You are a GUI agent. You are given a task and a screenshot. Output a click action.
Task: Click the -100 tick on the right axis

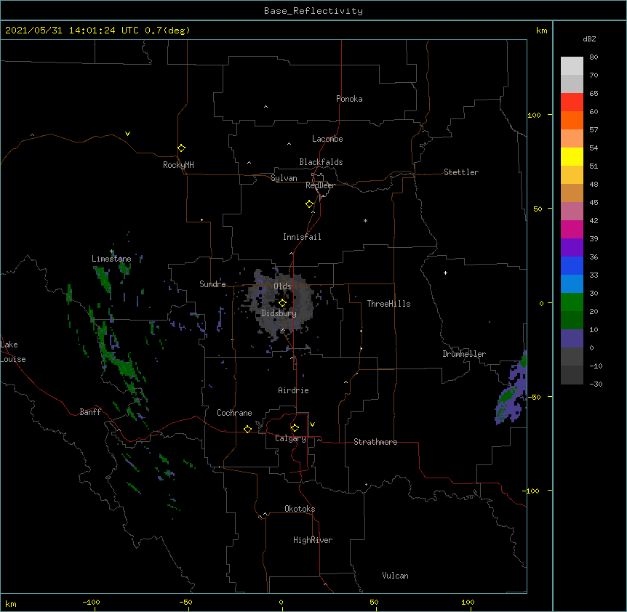532,491
